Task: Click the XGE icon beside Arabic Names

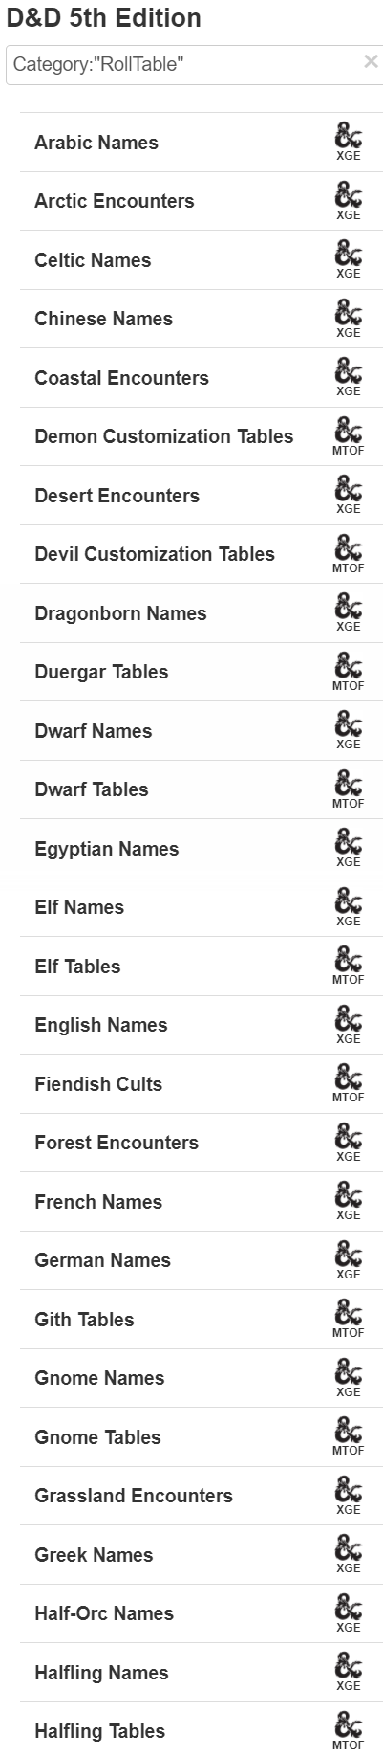Action: pos(349,142)
